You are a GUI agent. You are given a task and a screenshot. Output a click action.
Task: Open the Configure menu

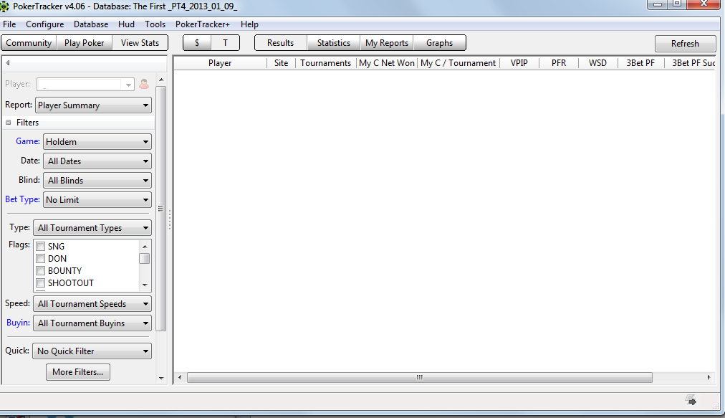(45, 24)
